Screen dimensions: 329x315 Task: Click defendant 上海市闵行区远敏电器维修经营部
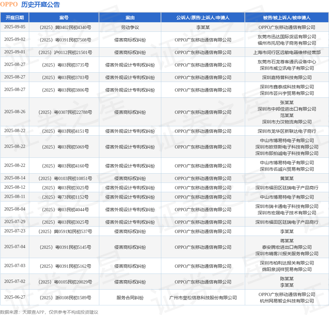(x=287, y=52)
